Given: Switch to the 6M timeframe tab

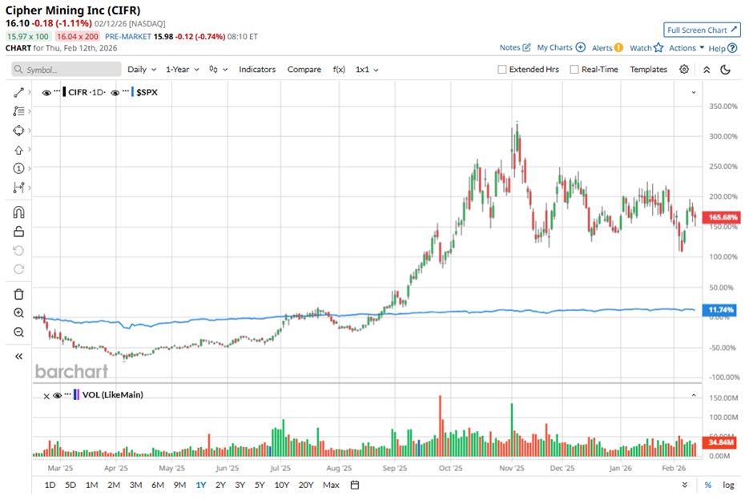Looking at the screenshot, I should click(x=157, y=485).
